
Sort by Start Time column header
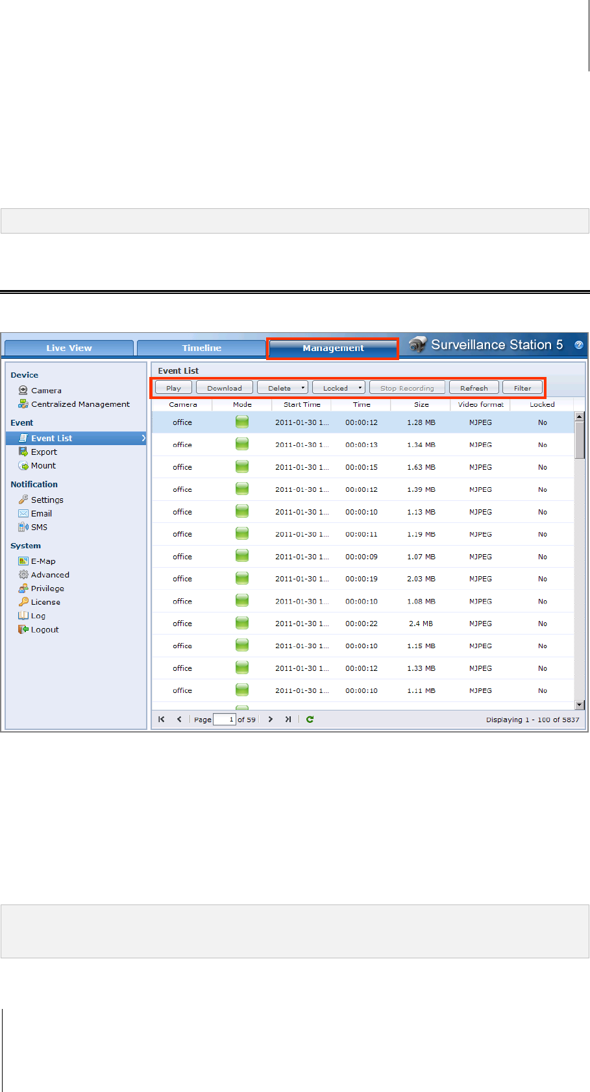[302, 404]
